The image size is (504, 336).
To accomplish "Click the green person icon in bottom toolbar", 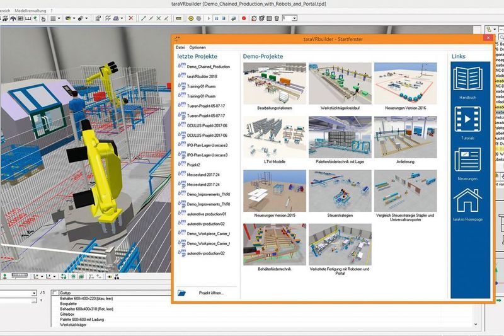I will (x=5, y=277).
